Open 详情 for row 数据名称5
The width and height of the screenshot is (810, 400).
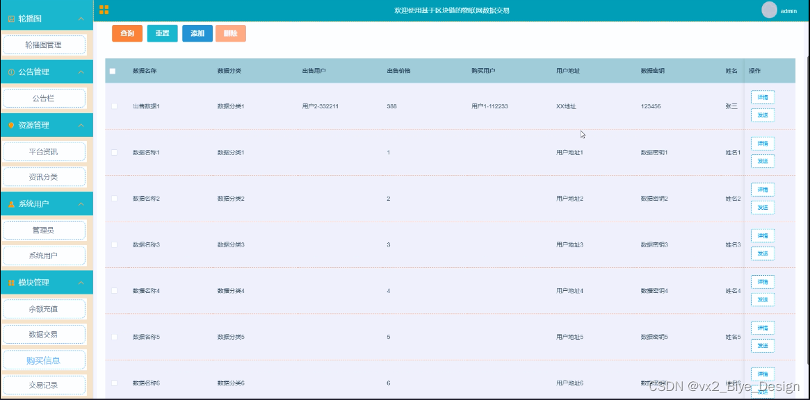[763, 328]
